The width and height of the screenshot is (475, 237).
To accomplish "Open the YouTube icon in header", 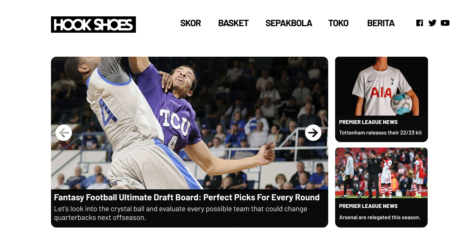I will 445,23.
